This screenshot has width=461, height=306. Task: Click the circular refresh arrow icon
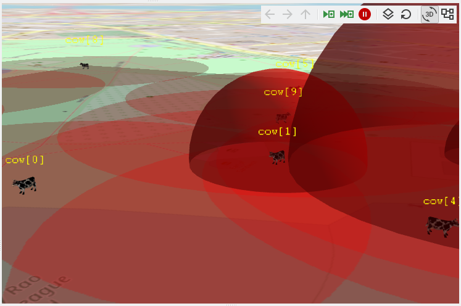coord(406,14)
